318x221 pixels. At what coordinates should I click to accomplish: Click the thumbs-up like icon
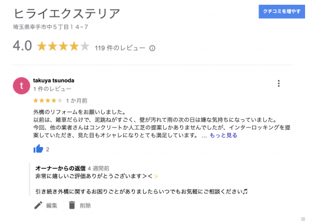point(38,149)
